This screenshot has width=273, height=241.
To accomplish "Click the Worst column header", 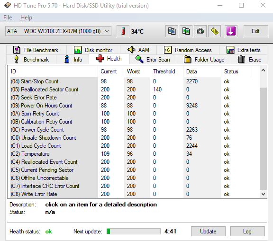I will 137,71.
